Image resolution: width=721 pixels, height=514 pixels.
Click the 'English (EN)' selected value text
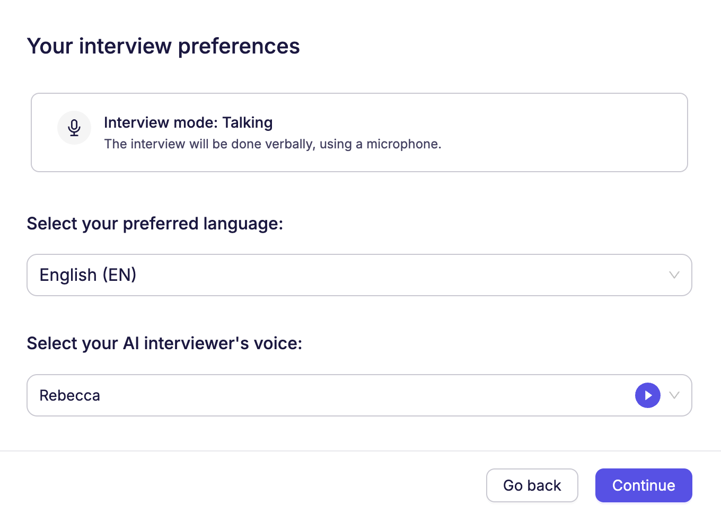(88, 275)
